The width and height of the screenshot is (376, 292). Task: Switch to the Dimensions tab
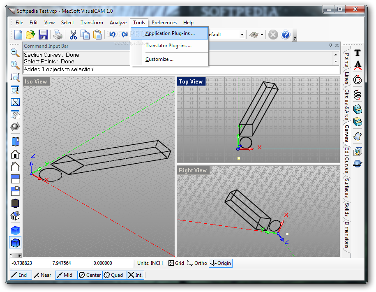pos(346,235)
